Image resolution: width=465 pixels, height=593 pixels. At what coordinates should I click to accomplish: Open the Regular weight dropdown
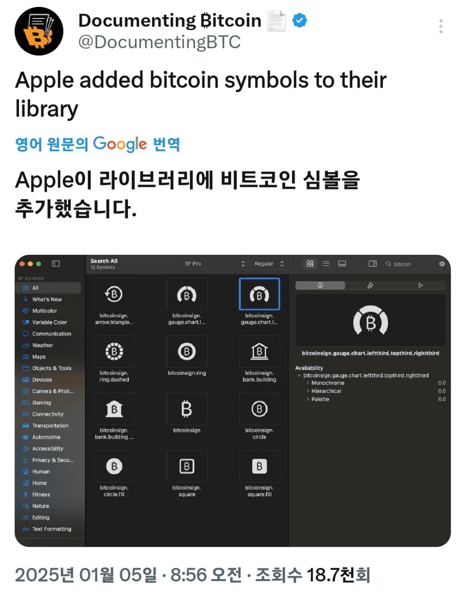click(x=269, y=264)
